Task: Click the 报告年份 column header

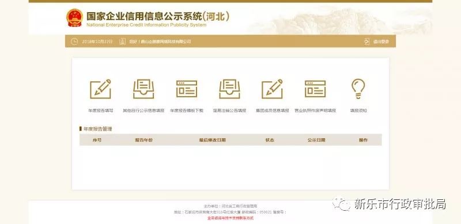Action: pos(143,140)
